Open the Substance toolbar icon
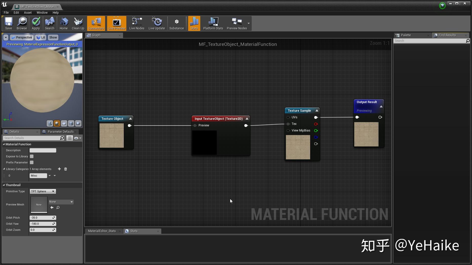 coord(176,23)
